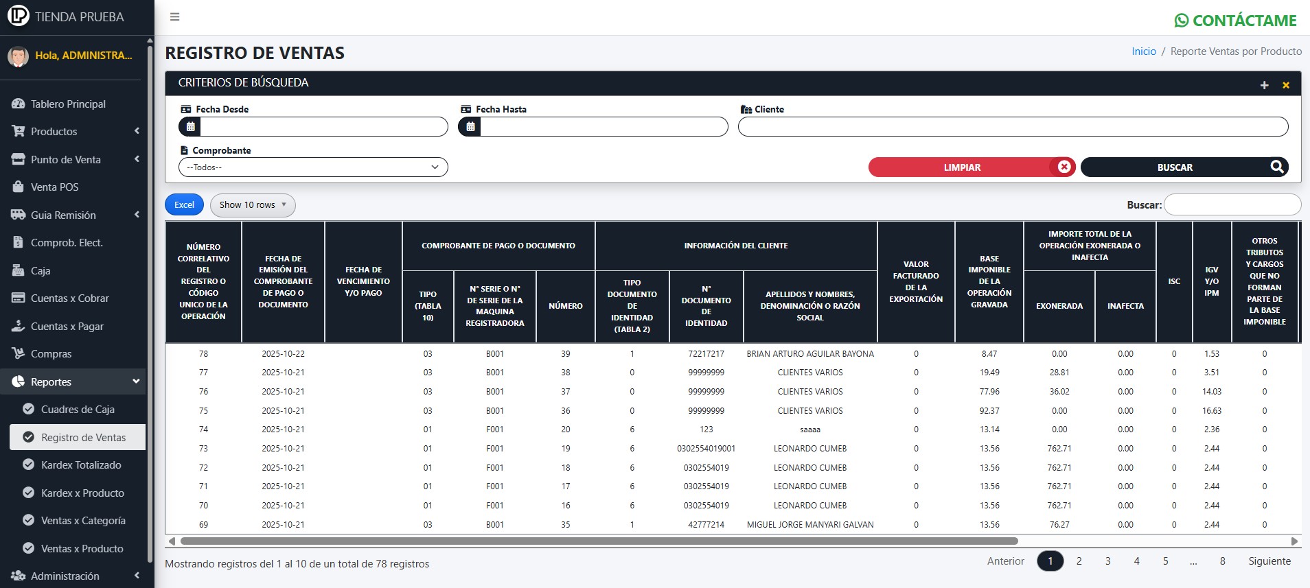Open the Caja sidebar item
The width and height of the screenshot is (1310, 588).
40,271
